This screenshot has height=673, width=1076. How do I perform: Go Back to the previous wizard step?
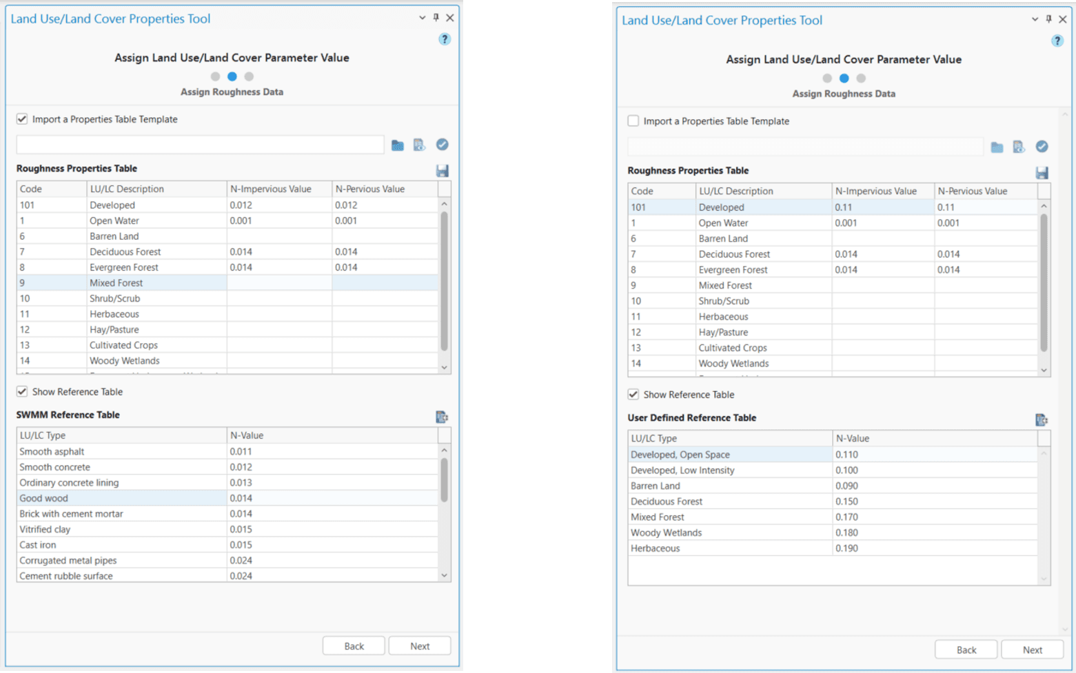353,645
